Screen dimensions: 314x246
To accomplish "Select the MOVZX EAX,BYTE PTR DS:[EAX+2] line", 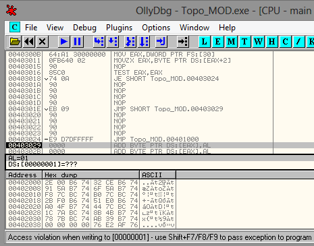I will (x=172, y=61).
